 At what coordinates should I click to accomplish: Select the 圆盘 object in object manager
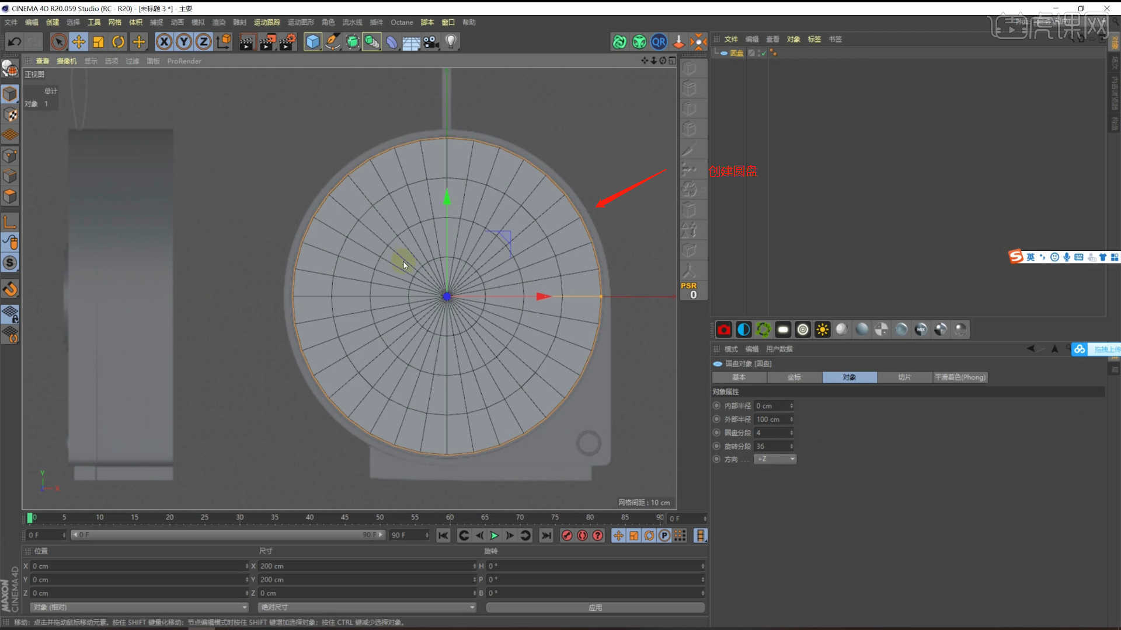click(736, 52)
